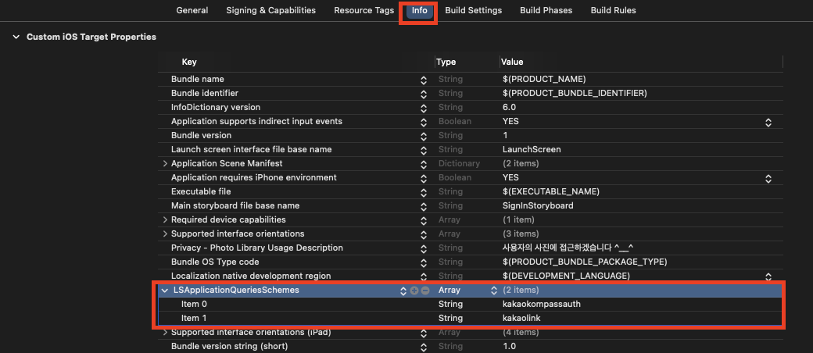Open key stepper for Bundle version row
This screenshot has width=813, height=353.
(x=424, y=136)
